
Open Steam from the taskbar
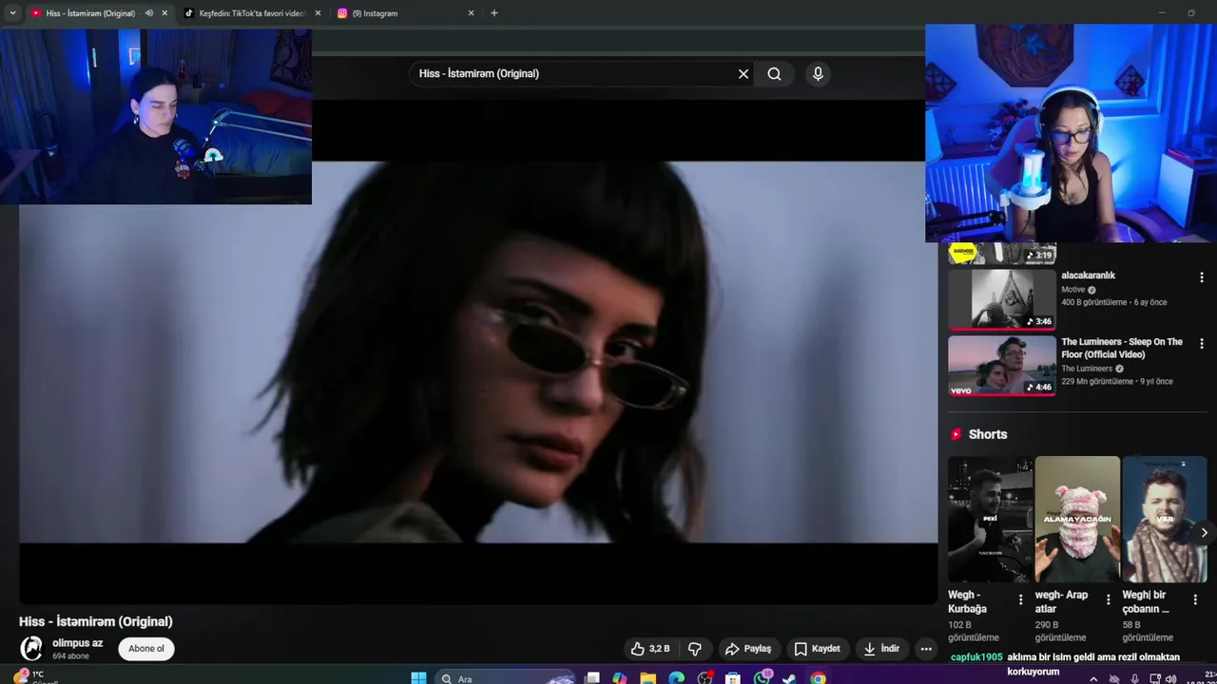pos(790,678)
